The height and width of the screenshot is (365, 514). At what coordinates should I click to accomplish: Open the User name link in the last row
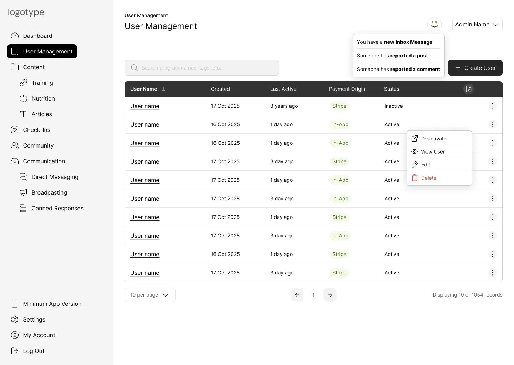point(145,273)
